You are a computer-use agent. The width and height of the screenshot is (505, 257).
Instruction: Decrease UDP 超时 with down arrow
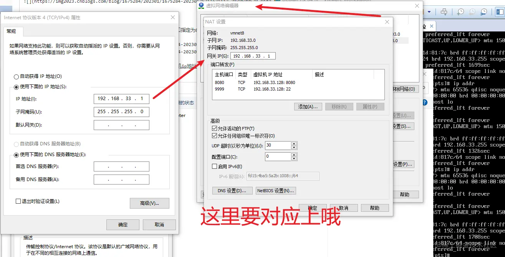tap(294, 147)
